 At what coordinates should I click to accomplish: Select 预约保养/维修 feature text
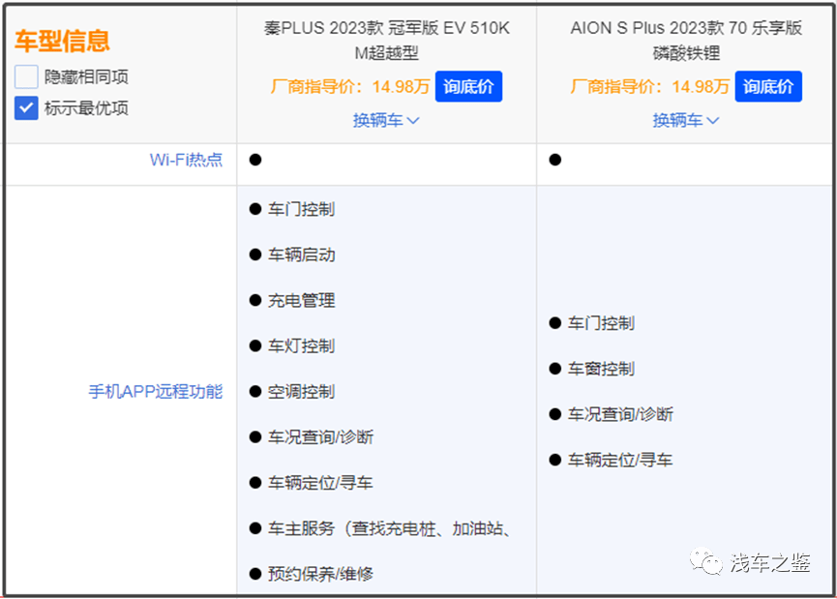(320, 574)
